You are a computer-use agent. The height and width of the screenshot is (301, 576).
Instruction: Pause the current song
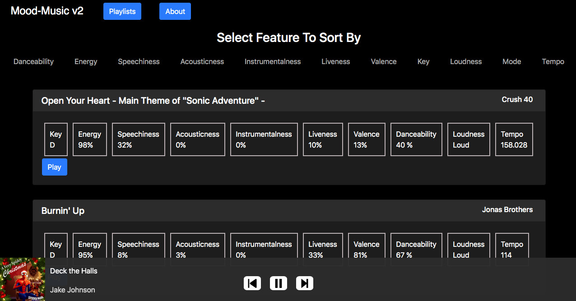pyautogui.click(x=279, y=283)
